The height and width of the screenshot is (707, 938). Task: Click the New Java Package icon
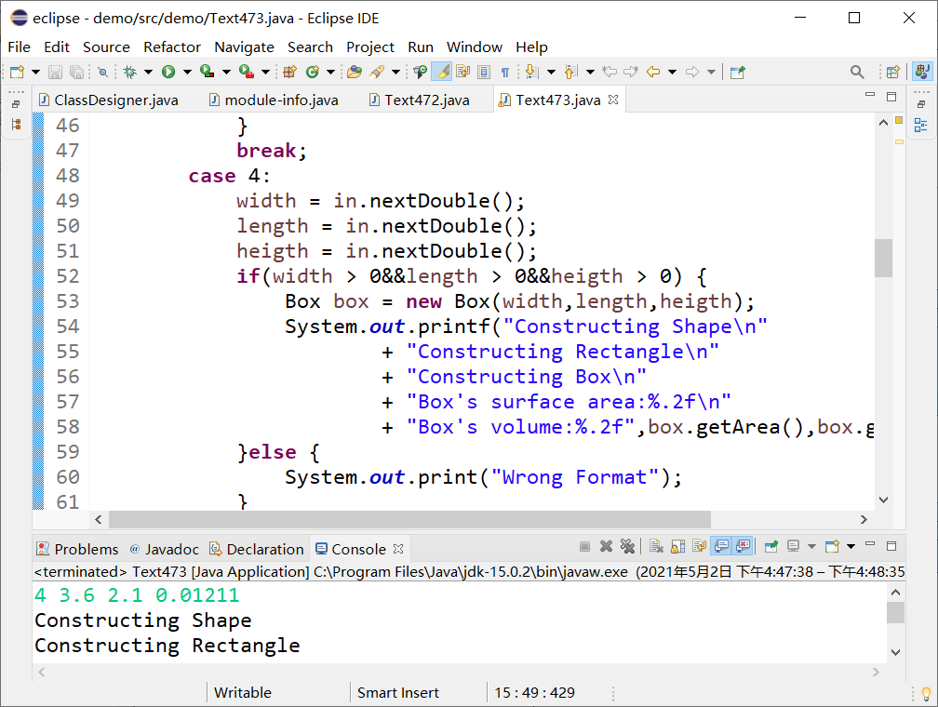pyautogui.click(x=289, y=73)
